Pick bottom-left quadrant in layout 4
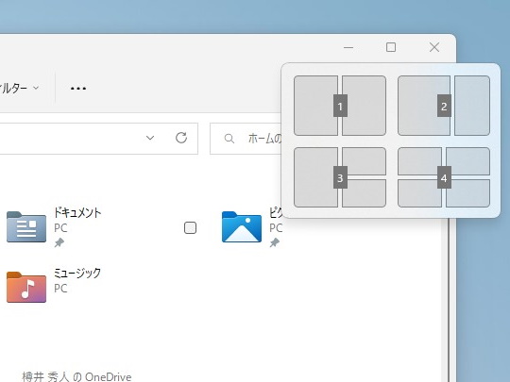 tap(419, 193)
